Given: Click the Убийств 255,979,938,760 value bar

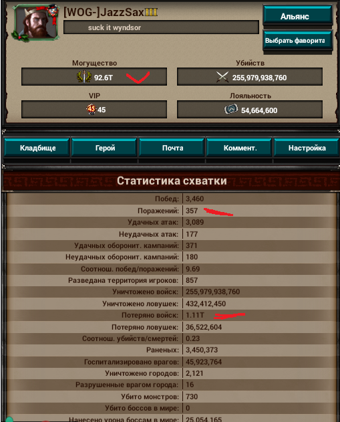Looking at the screenshot, I should [x=250, y=77].
